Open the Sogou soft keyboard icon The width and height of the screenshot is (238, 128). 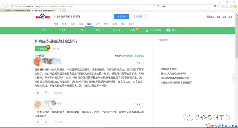226,126
